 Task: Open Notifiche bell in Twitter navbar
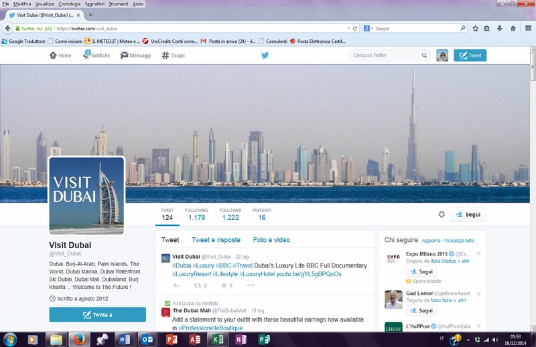pos(96,55)
